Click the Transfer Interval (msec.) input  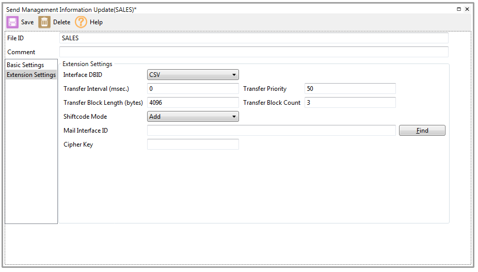click(x=193, y=89)
